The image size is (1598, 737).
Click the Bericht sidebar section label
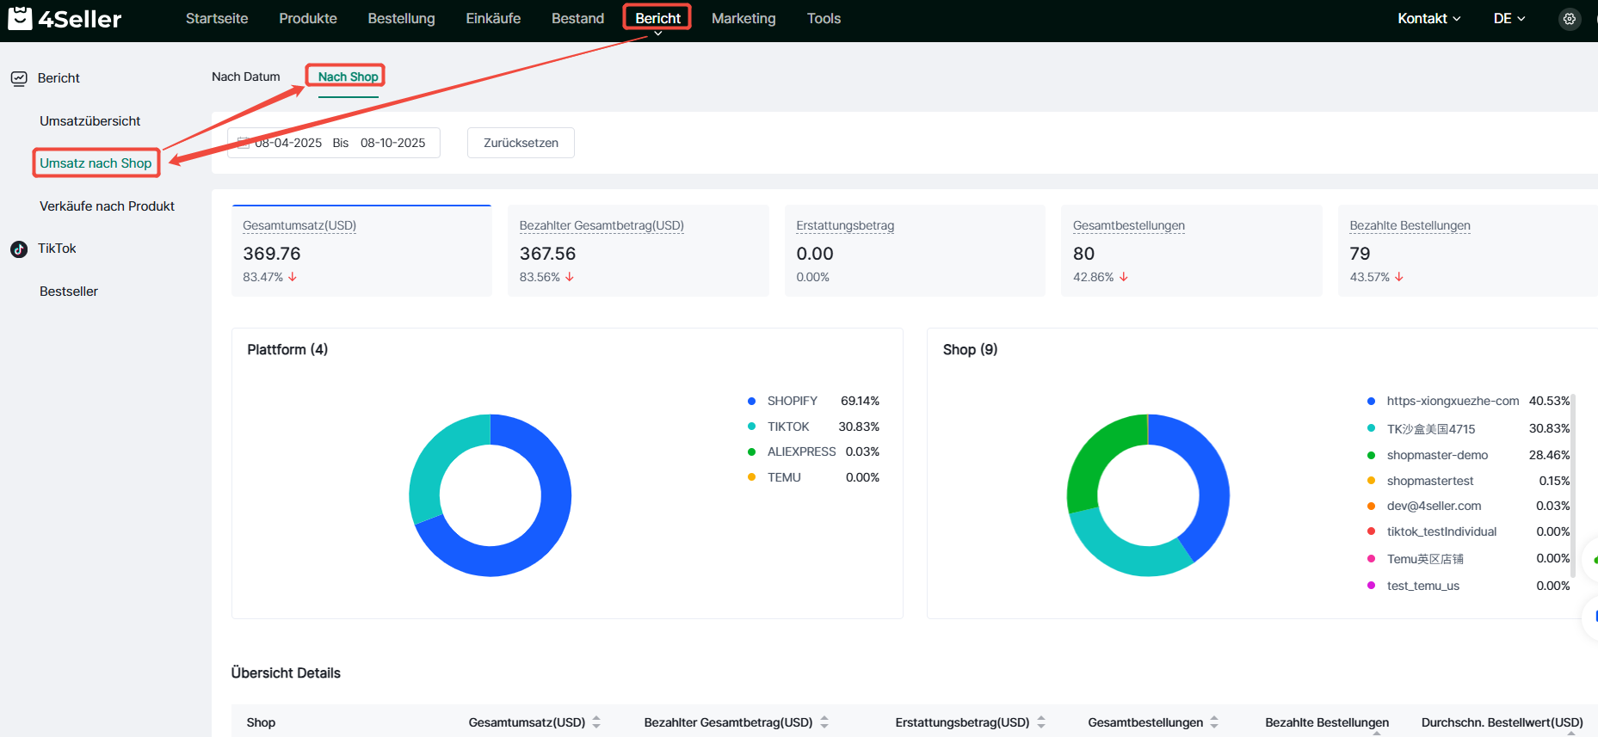[59, 78]
